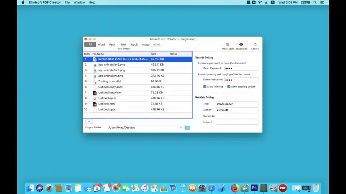
Task: Open the File menu
Action: pyautogui.click(x=67, y=2)
